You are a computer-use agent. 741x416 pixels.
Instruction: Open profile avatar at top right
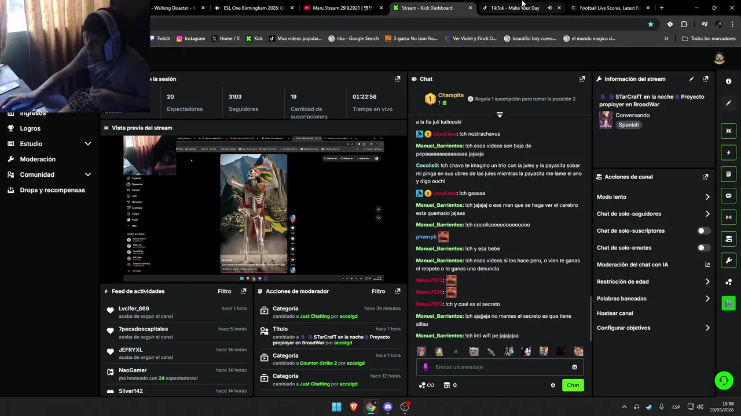point(720,58)
